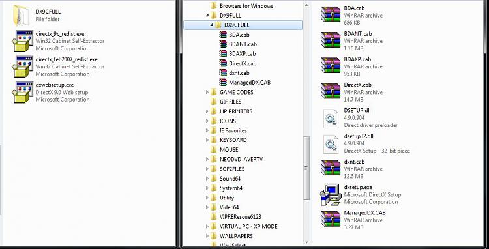Image resolution: width=489 pixels, height=249 pixels.
Task: Expand the System64 folder node
Action: click(207, 188)
